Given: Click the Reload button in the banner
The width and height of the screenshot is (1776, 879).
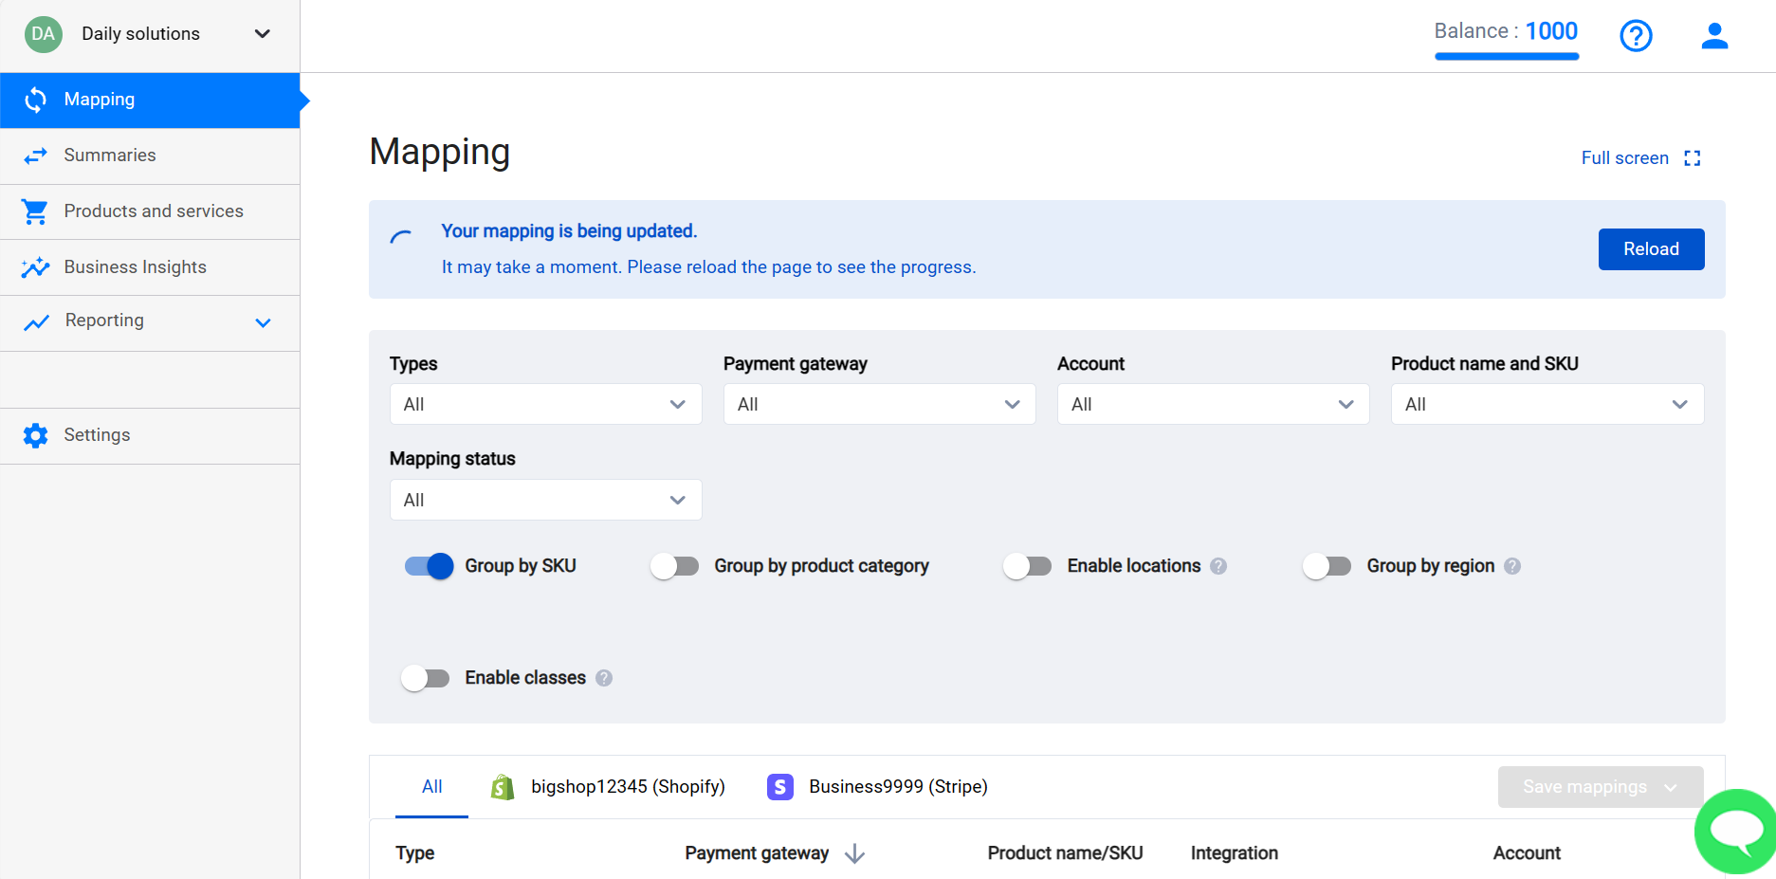Looking at the screenshot, I should click(1651, 248).
